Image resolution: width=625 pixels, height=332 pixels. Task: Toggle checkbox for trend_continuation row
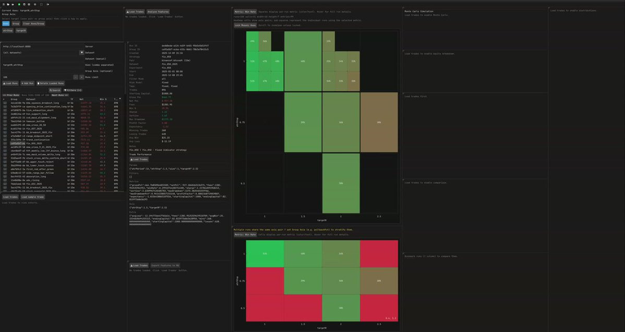(5, 140)
